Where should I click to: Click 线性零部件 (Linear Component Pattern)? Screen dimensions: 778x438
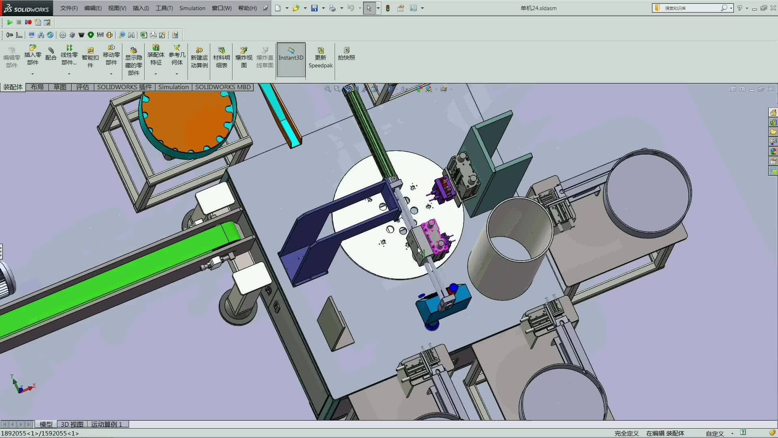click(69, 55)
